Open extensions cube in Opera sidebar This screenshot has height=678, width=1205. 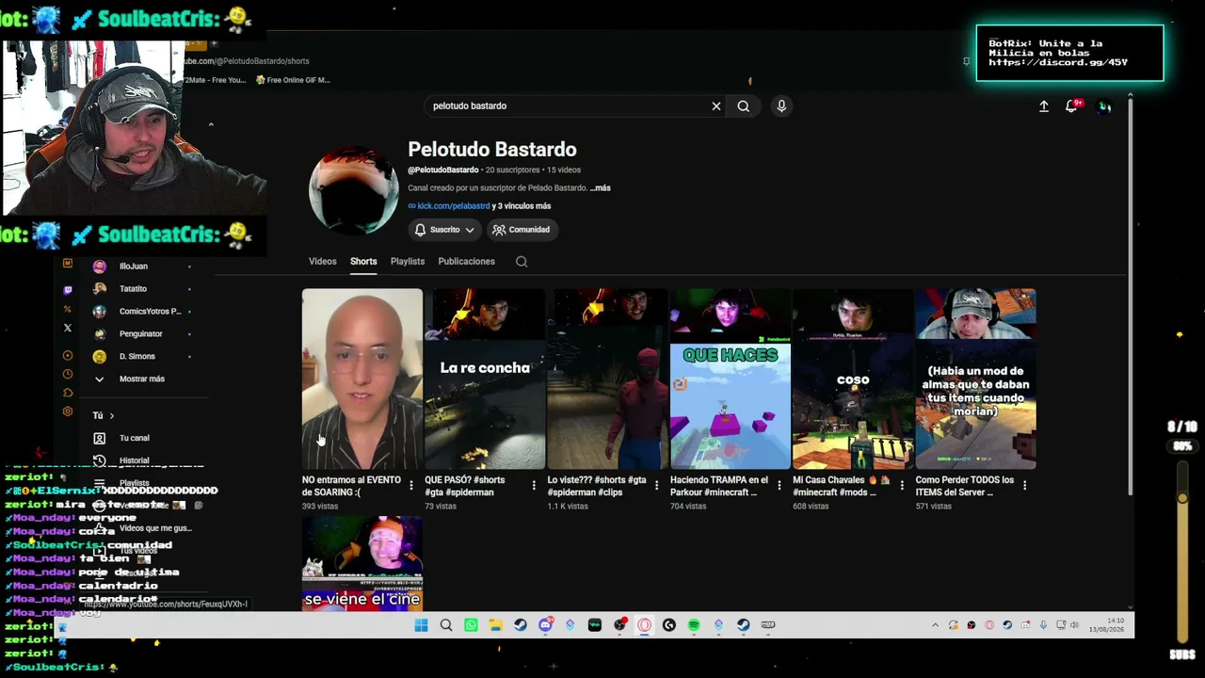(67, 393)
